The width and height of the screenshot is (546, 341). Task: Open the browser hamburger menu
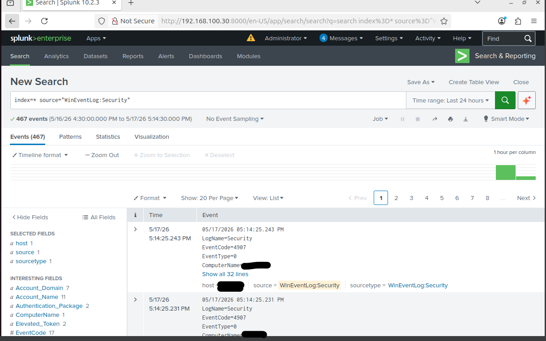click(x=533, y=21)
